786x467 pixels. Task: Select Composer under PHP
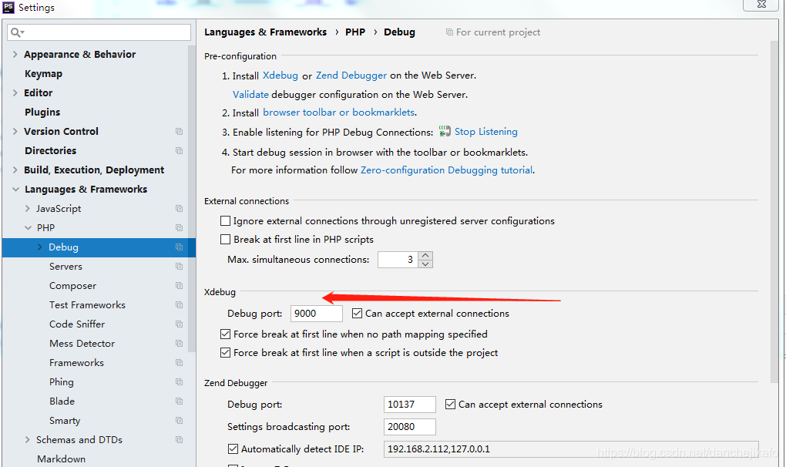pos(72,286)
